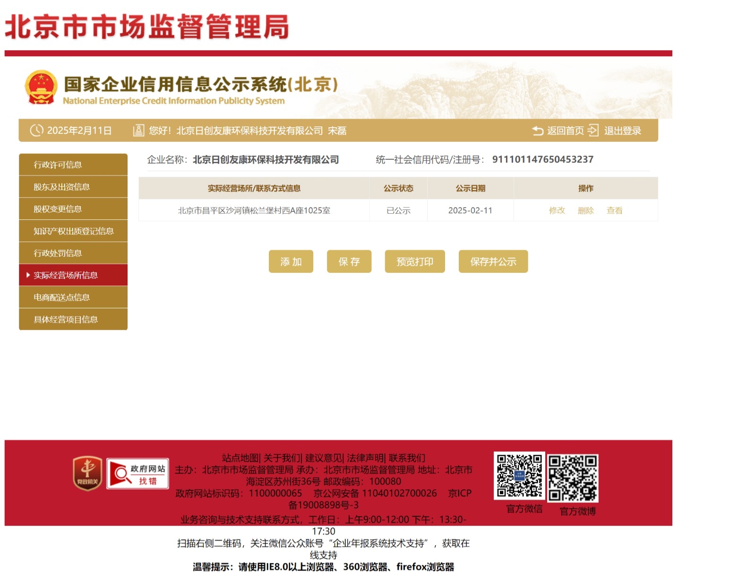Click the 北京市市场监督管理局 header title

pos(147,26)
